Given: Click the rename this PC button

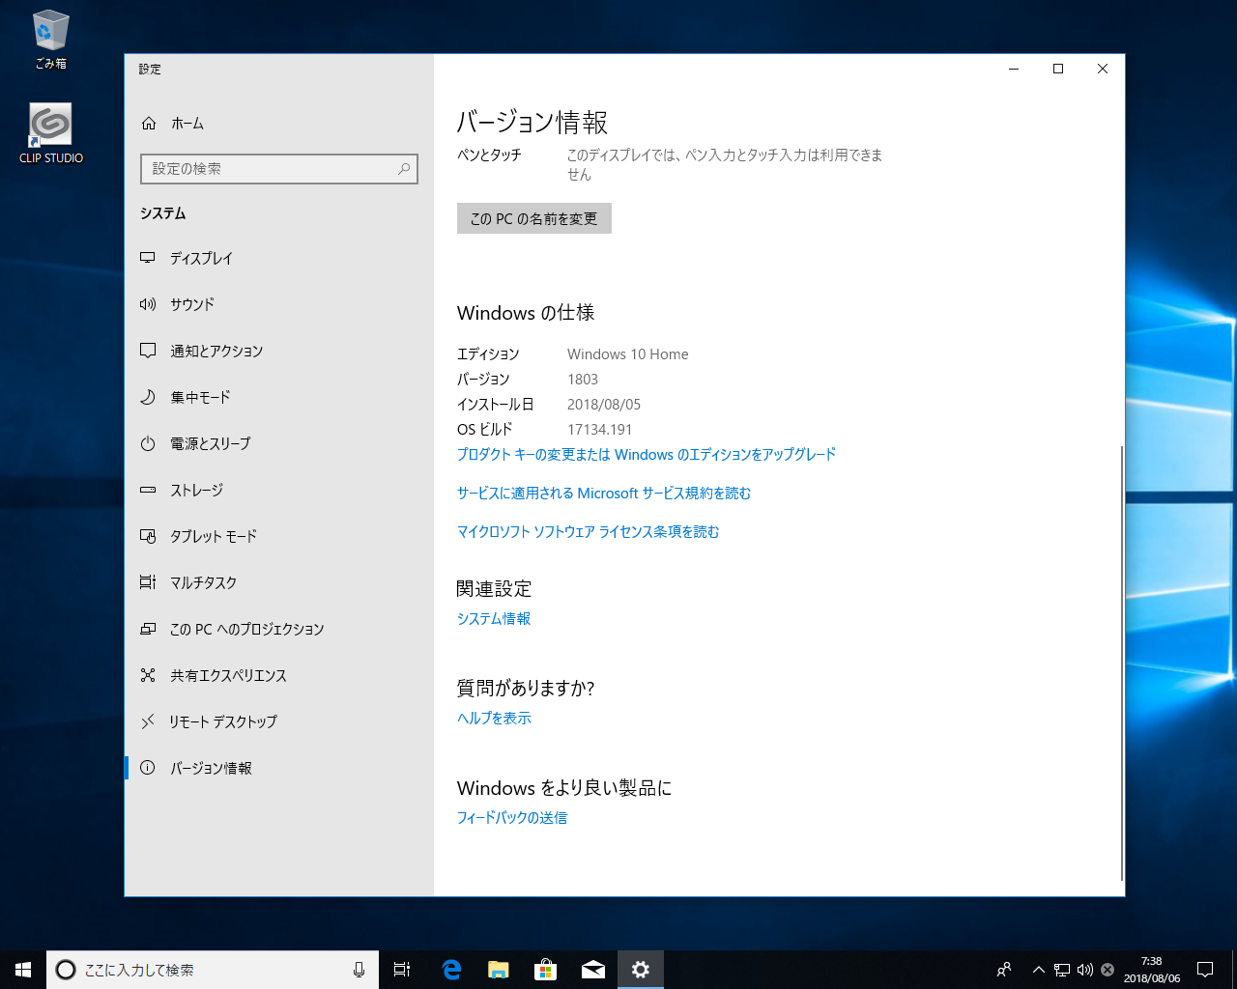Looking at the screenshot, I should click(x=533, y=218).
